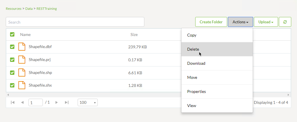Viewport: 297px width, 122px height.
Task: Select Download in the Actions menu
Action: coord(196,63)
